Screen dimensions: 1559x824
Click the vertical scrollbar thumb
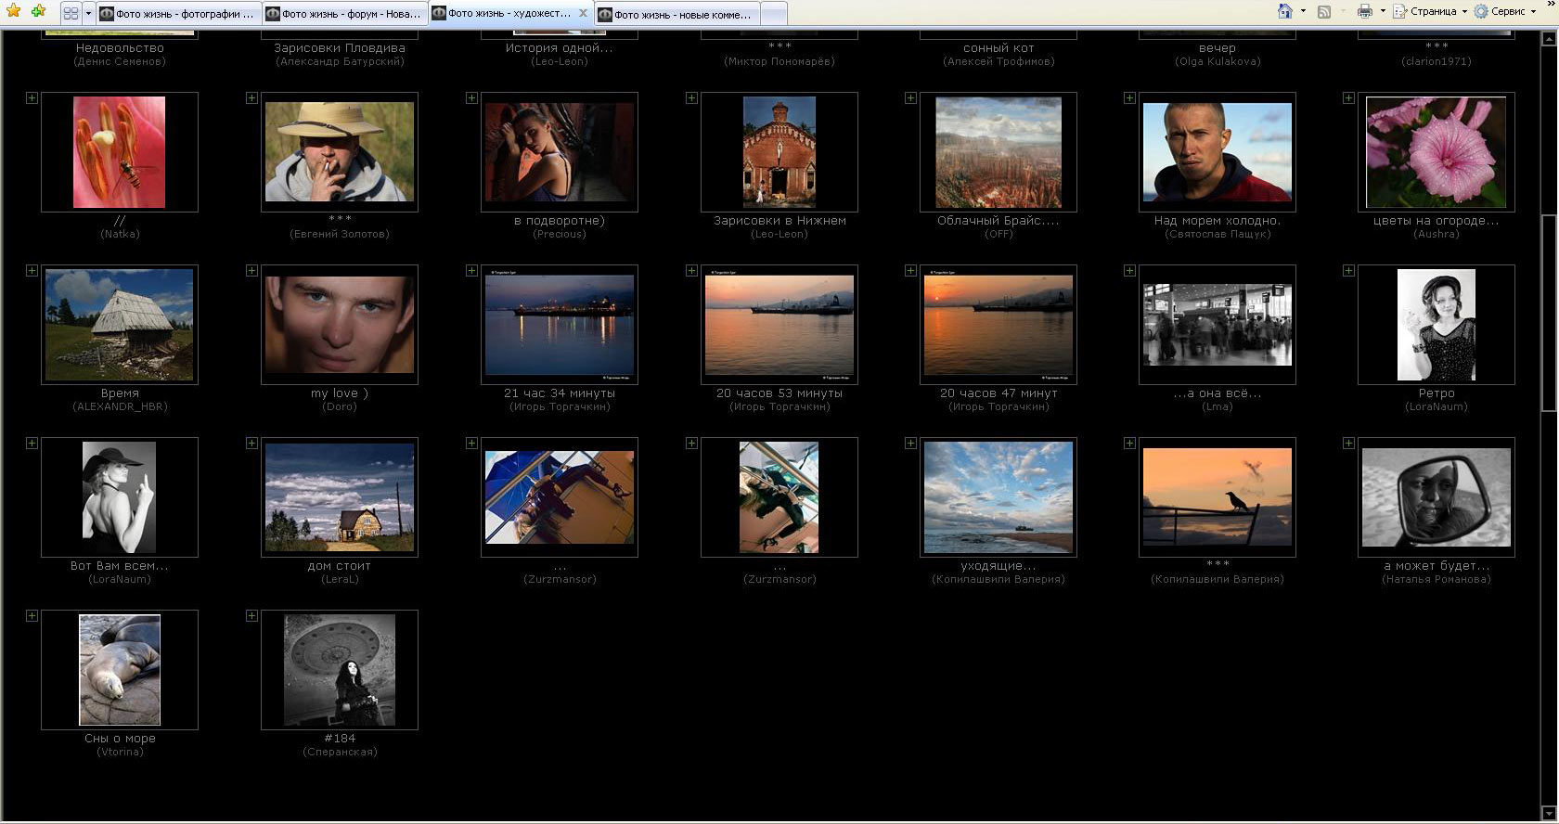(1549, 311)
